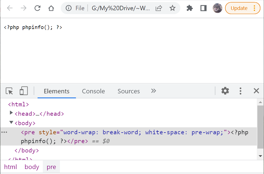Open the browser profile avatar
264x174 pixels.
click(x=217, y=8)
